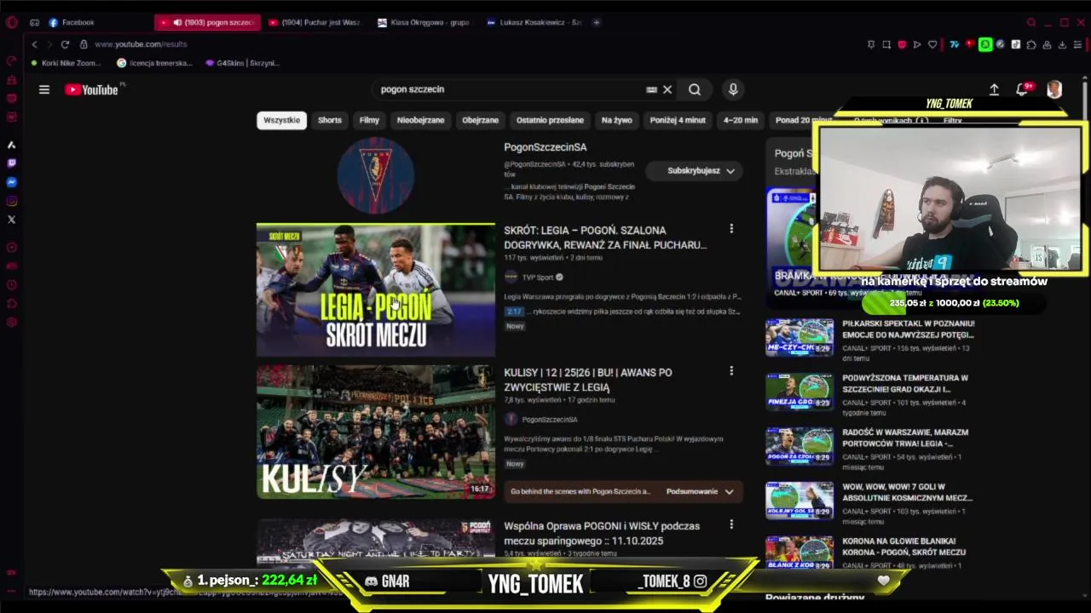1091x613 pixels.
Task: Open the Korki Nike Zoom bookmark
Action: [x=65, y=63]
